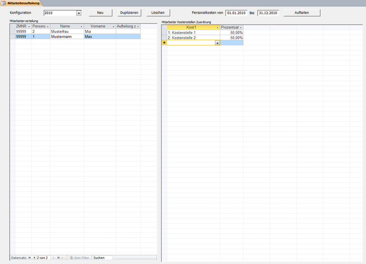This screenshot has height=264, width=366.
Task: Select the cell 1: Kostenstelle 1
Action: coord(193,33)
